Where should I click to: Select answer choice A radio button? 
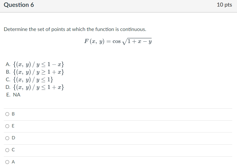pyautogui.click(x=7, y=162)
